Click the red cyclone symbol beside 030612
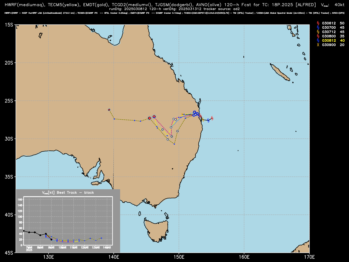 pos(318,23)
